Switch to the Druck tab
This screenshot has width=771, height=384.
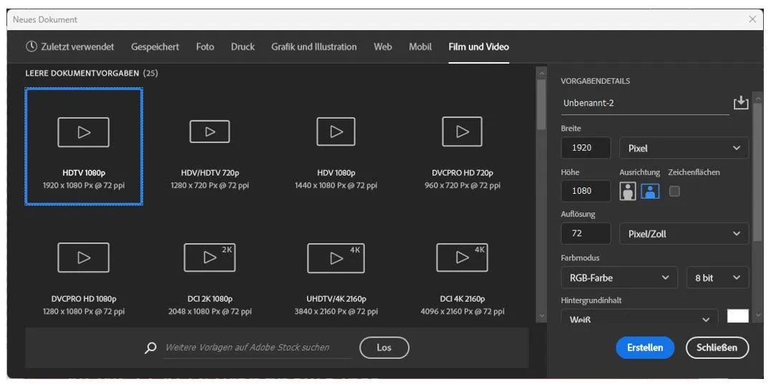[x=243, y=47]
